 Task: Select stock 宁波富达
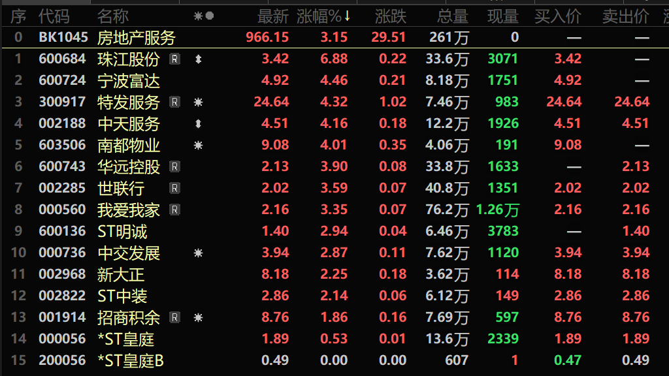point(129,80)
